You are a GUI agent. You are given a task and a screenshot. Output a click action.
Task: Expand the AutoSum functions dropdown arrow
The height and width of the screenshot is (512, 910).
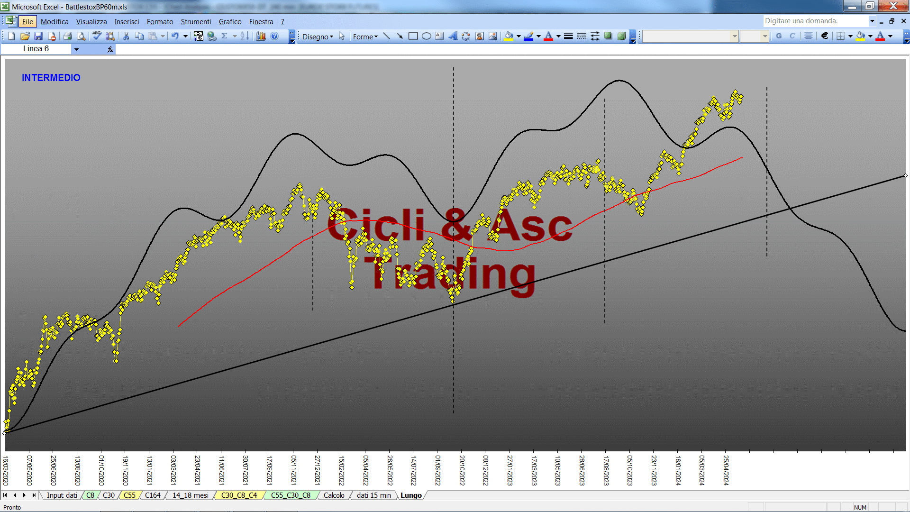point(235,36)
